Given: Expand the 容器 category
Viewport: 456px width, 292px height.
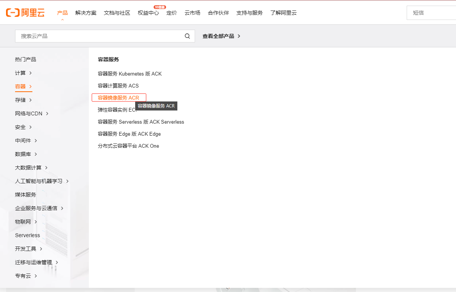Looking at the screenshot, I should (23, 86).
